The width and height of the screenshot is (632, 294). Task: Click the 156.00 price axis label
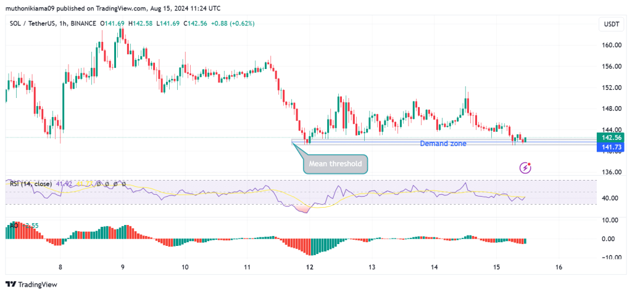point(612,67)
